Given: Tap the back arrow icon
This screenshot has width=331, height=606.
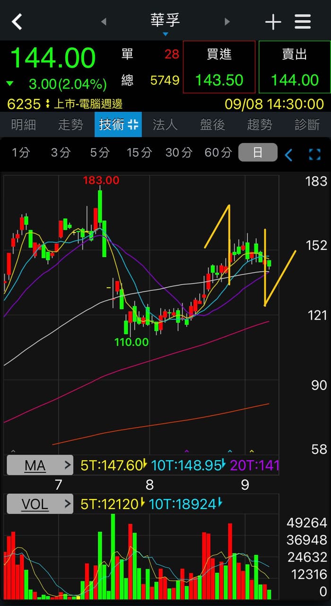Looking at the screenshot, I should point(17,21).
